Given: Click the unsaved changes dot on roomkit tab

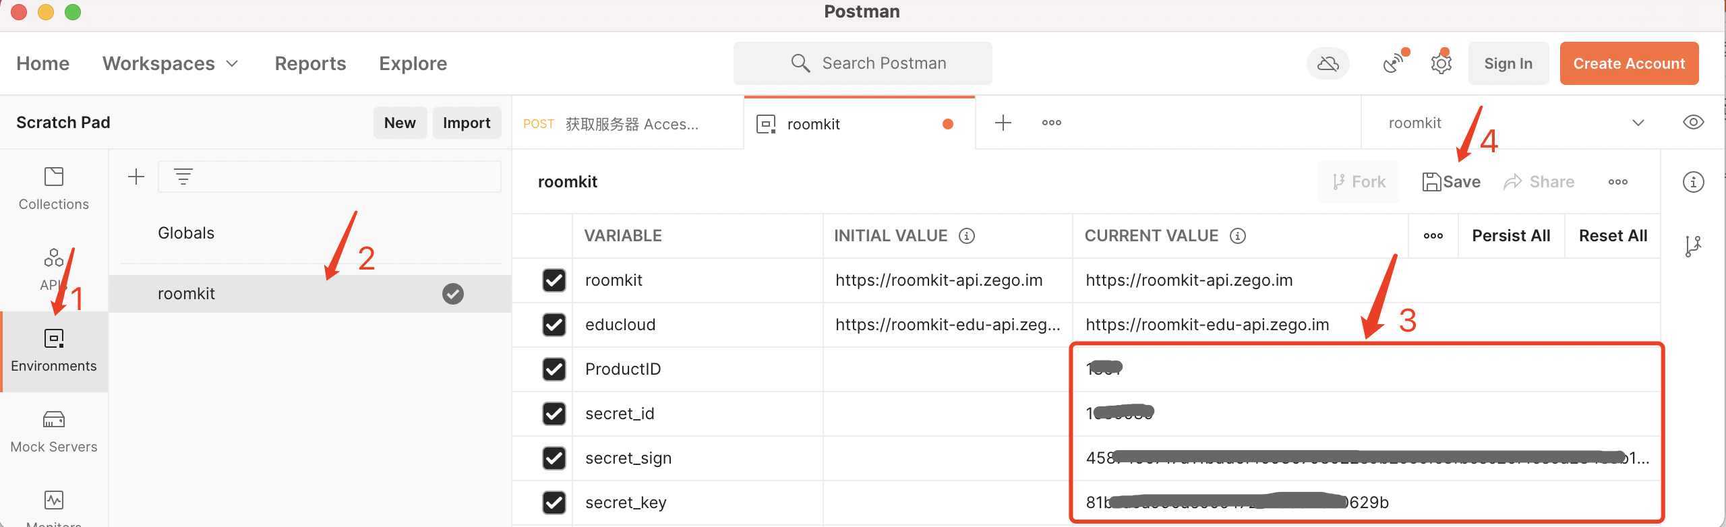Looking at the screenshot, I should pyautogui.click(x=947, y=124).
